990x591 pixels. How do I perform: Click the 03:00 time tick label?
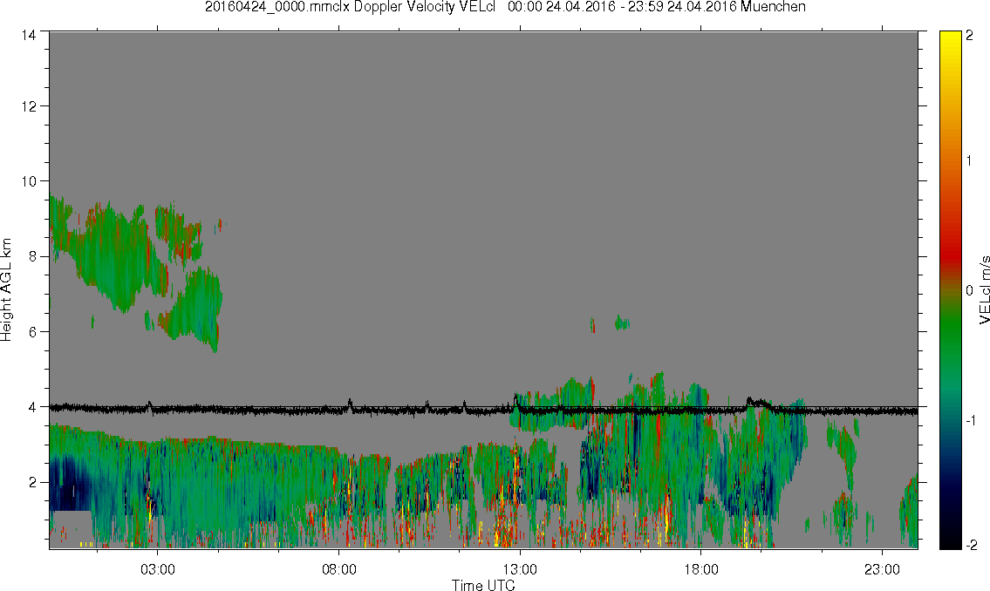157,569
